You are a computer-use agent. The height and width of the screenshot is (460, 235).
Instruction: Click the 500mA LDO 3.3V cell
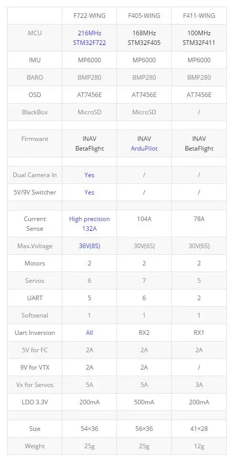point(144,402)
